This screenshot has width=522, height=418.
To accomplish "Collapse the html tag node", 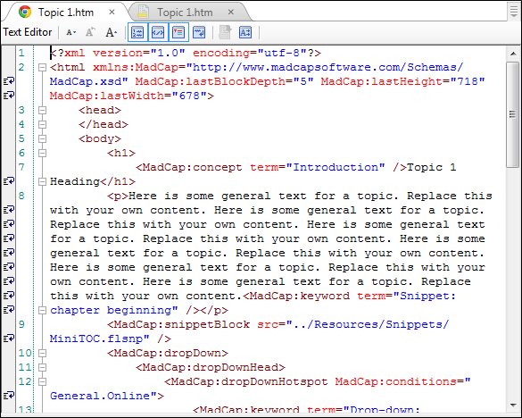I will coord(42,68).
